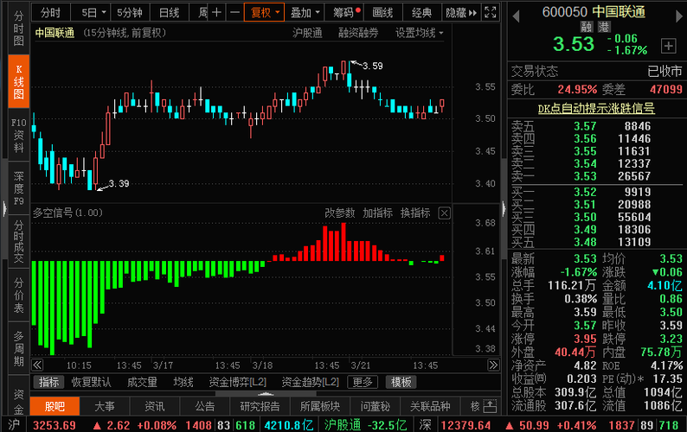The height and width of the screenshot is (432, 687).
Task: Click the 融 margin trading badge
Action: click(587, 27)
